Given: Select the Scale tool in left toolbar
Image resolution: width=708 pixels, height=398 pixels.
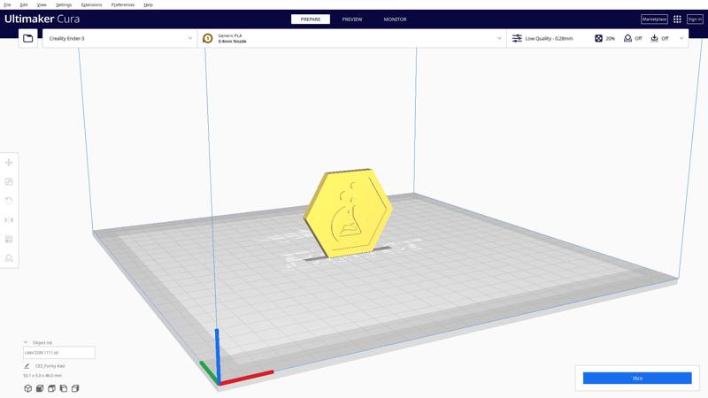Looking at the screenshot, I should [x=9, y=181].
